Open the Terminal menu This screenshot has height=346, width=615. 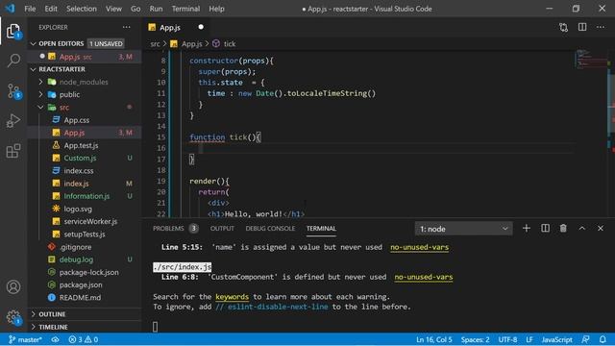[x=185, y=9]
